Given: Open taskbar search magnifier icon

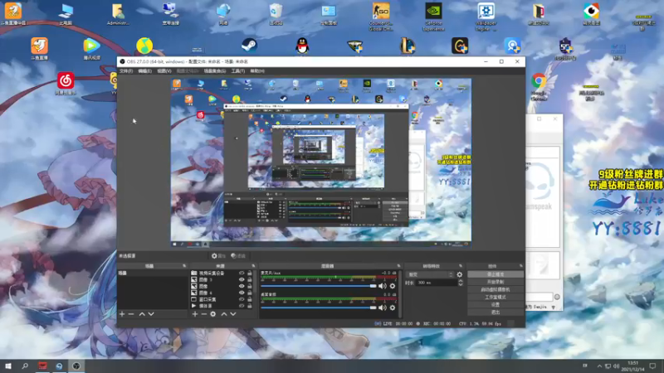Looking at the screenshot, I should pos(25,366).
